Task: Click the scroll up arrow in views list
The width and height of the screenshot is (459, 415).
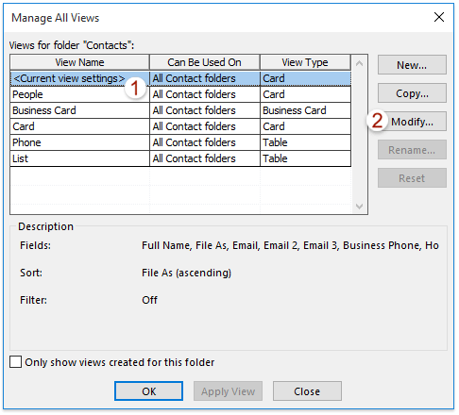Action: (x=359, y=63)
